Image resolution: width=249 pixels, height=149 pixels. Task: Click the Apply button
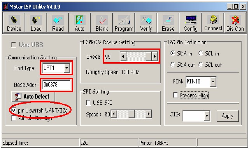tap(228, 116)
